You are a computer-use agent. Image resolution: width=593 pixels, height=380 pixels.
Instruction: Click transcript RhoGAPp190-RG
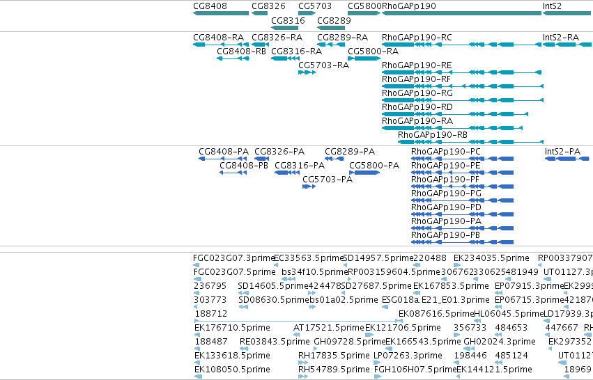463,100
